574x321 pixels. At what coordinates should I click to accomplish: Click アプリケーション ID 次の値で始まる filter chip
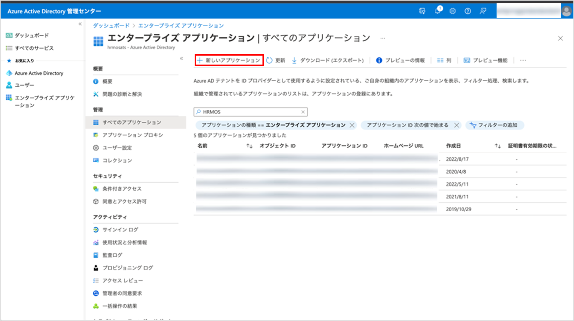[407, 125]
